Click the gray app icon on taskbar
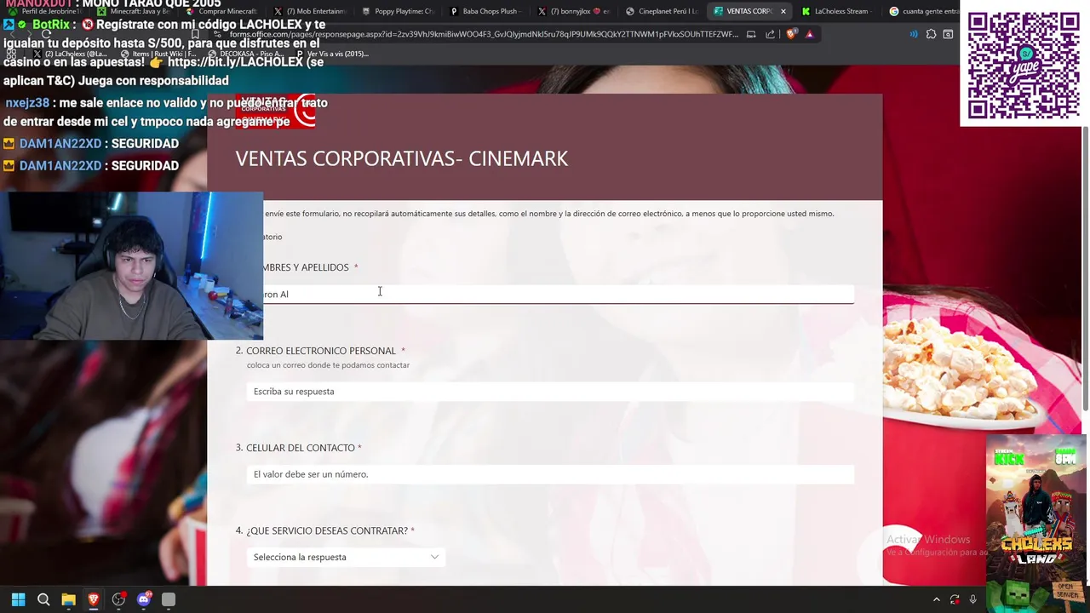The image size is (1090, 613). [x=169, y=599]
